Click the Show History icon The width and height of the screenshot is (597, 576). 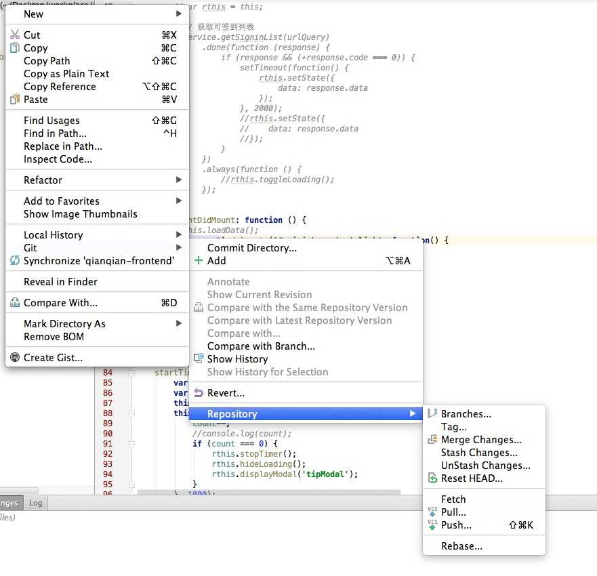[199, 358]
